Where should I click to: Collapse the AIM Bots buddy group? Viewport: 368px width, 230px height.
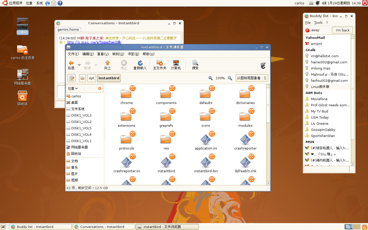[x=314, y=93]
